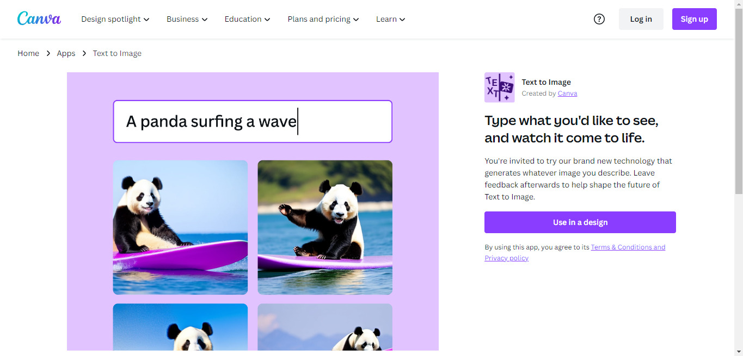Click the chevron after Apps breadcrumb

click(84, 53)
